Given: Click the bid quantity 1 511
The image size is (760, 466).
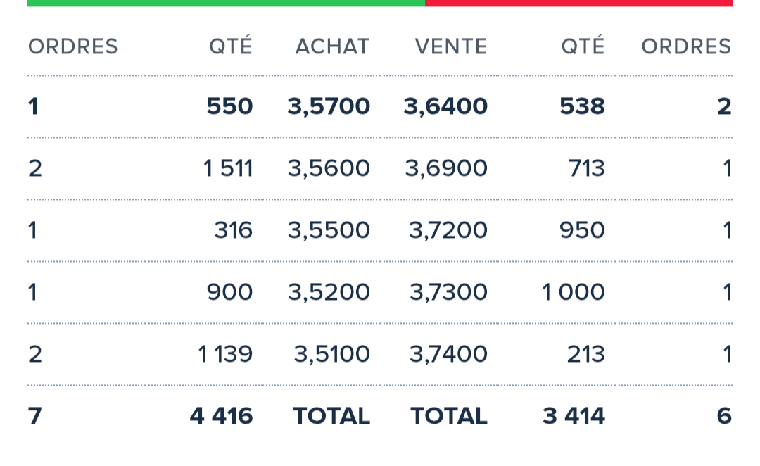Looking at the screenshot, I should pyautogui.click(x=228, y=169).
